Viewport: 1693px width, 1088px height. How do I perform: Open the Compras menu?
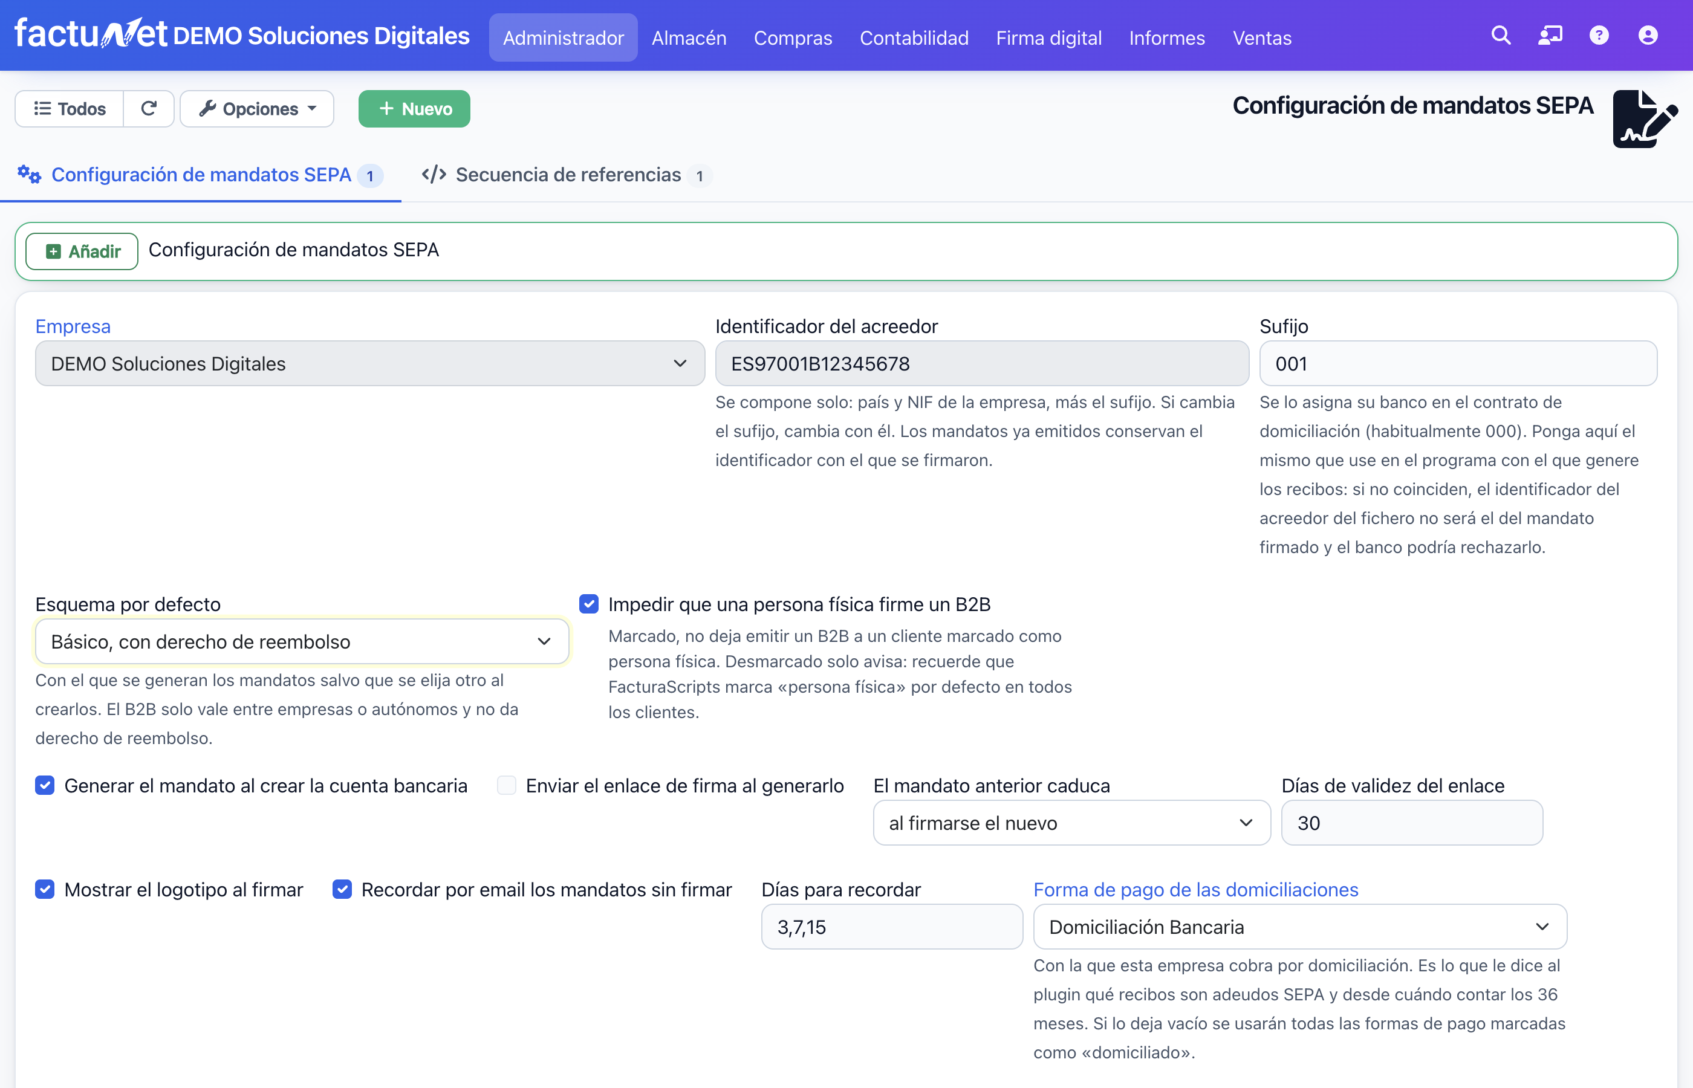pos(793,37)
